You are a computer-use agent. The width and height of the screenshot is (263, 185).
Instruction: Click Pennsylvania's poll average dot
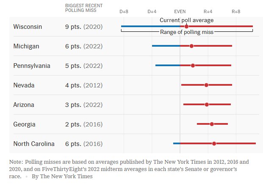tap(193, 65)
